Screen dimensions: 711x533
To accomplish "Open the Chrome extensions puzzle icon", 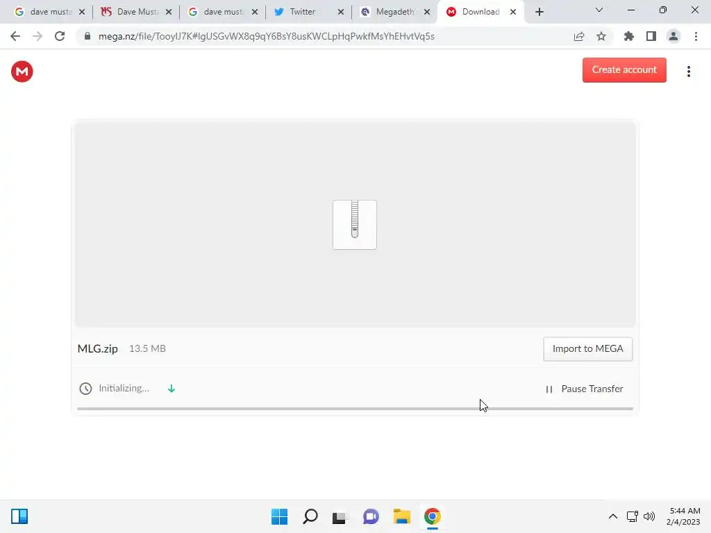I will (x=628, y=36).
